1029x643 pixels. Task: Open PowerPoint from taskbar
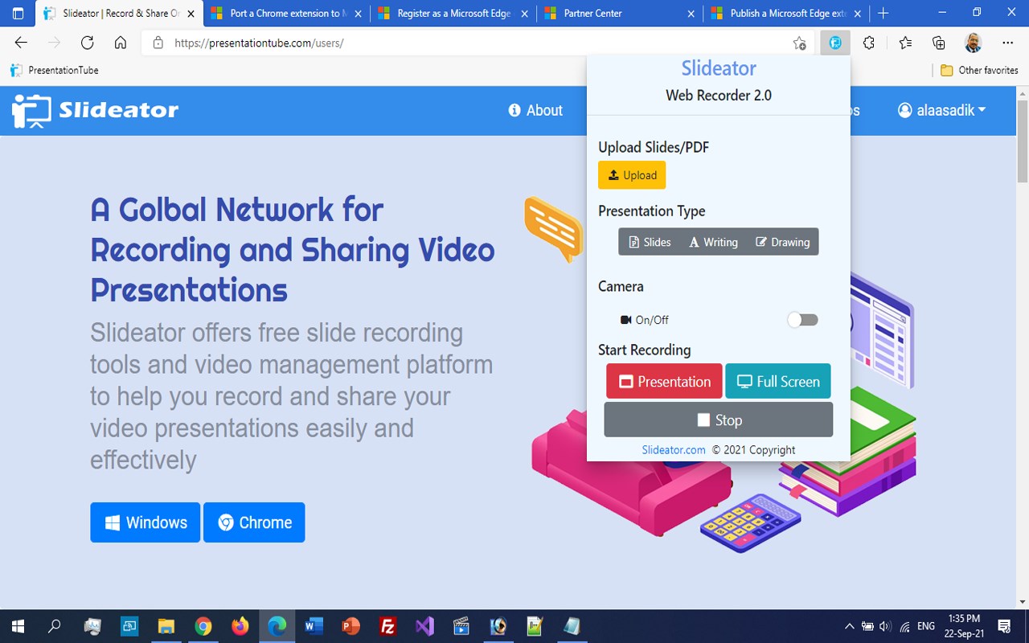tap(351, 626)
